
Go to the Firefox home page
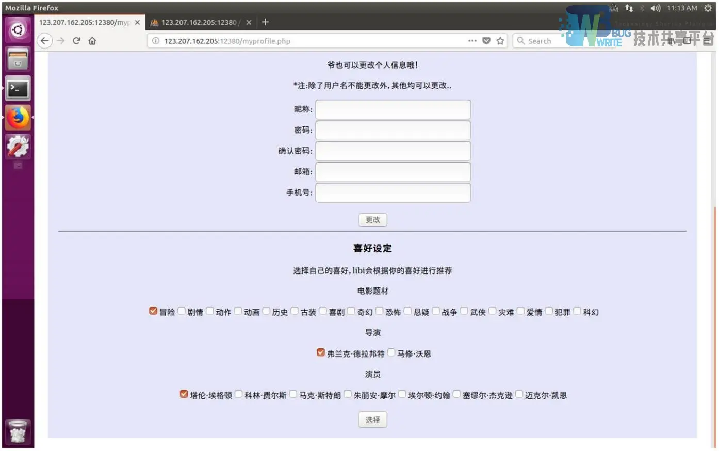click(92, 41)
